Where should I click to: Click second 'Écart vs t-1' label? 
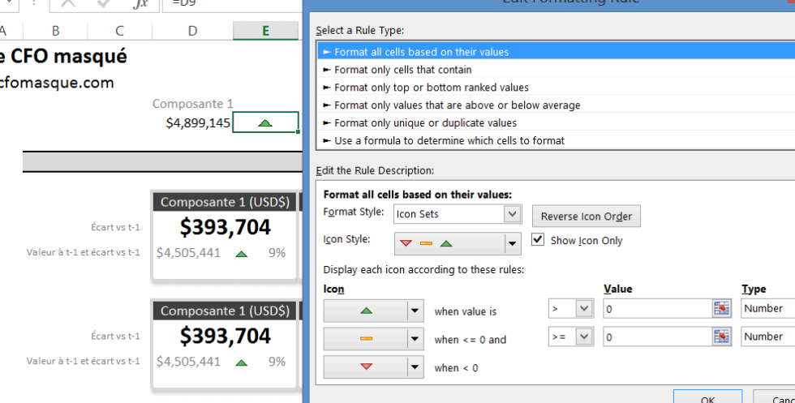coord(115,336)
